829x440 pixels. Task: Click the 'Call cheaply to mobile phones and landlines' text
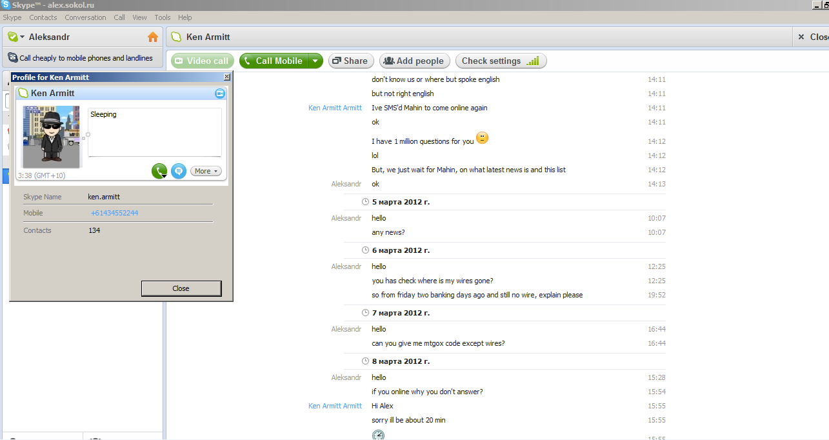click(86, 58)
